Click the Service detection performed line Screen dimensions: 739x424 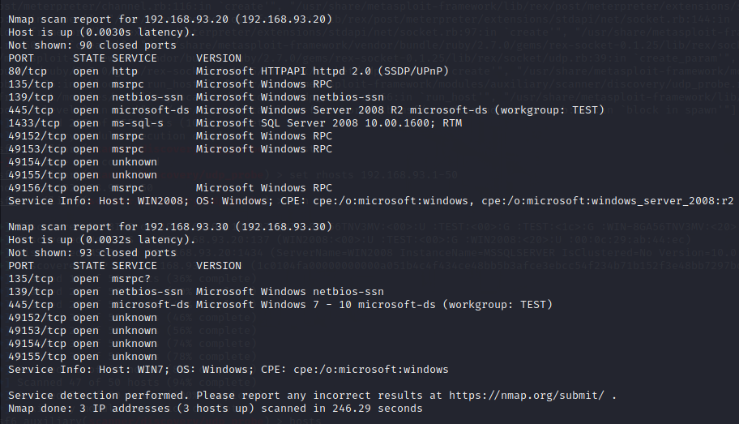313,396
